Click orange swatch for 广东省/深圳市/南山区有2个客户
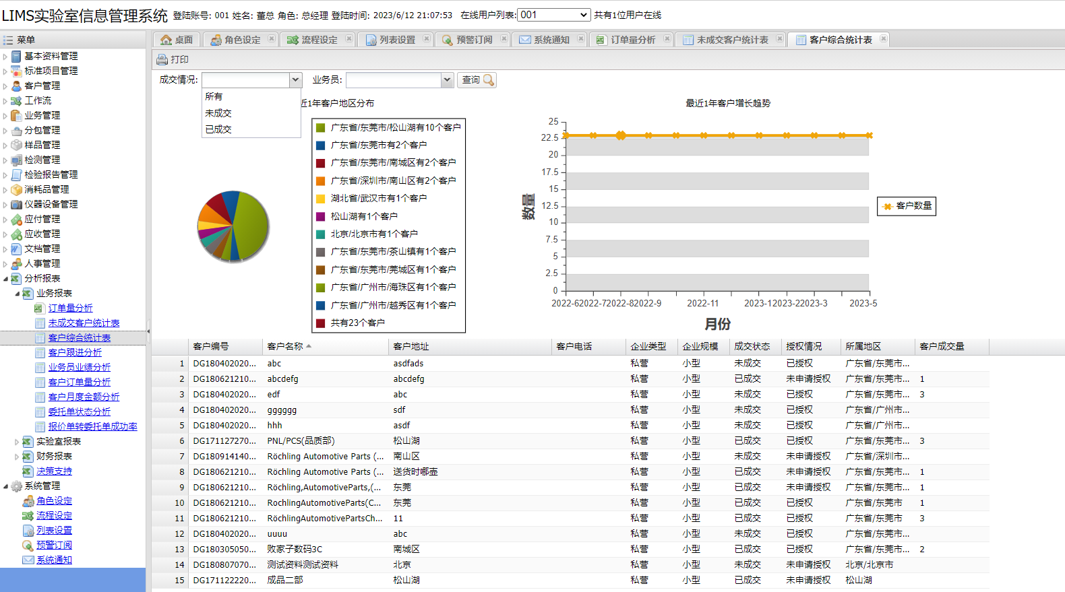The image size is (1065, 592). pyautogui.click(x=321, y=180)
